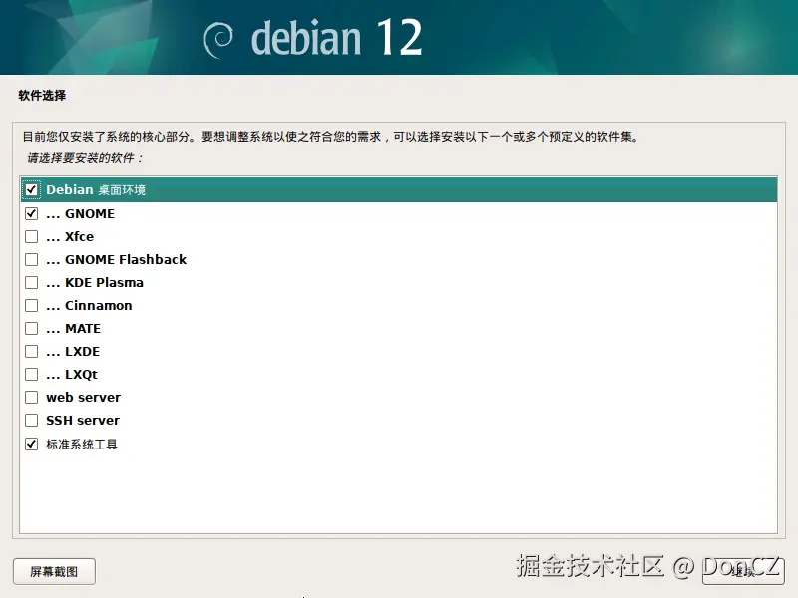Check the Cinnamon desktop option
Viewport: 798px width, 598px height.
click(x=32, y=305)
